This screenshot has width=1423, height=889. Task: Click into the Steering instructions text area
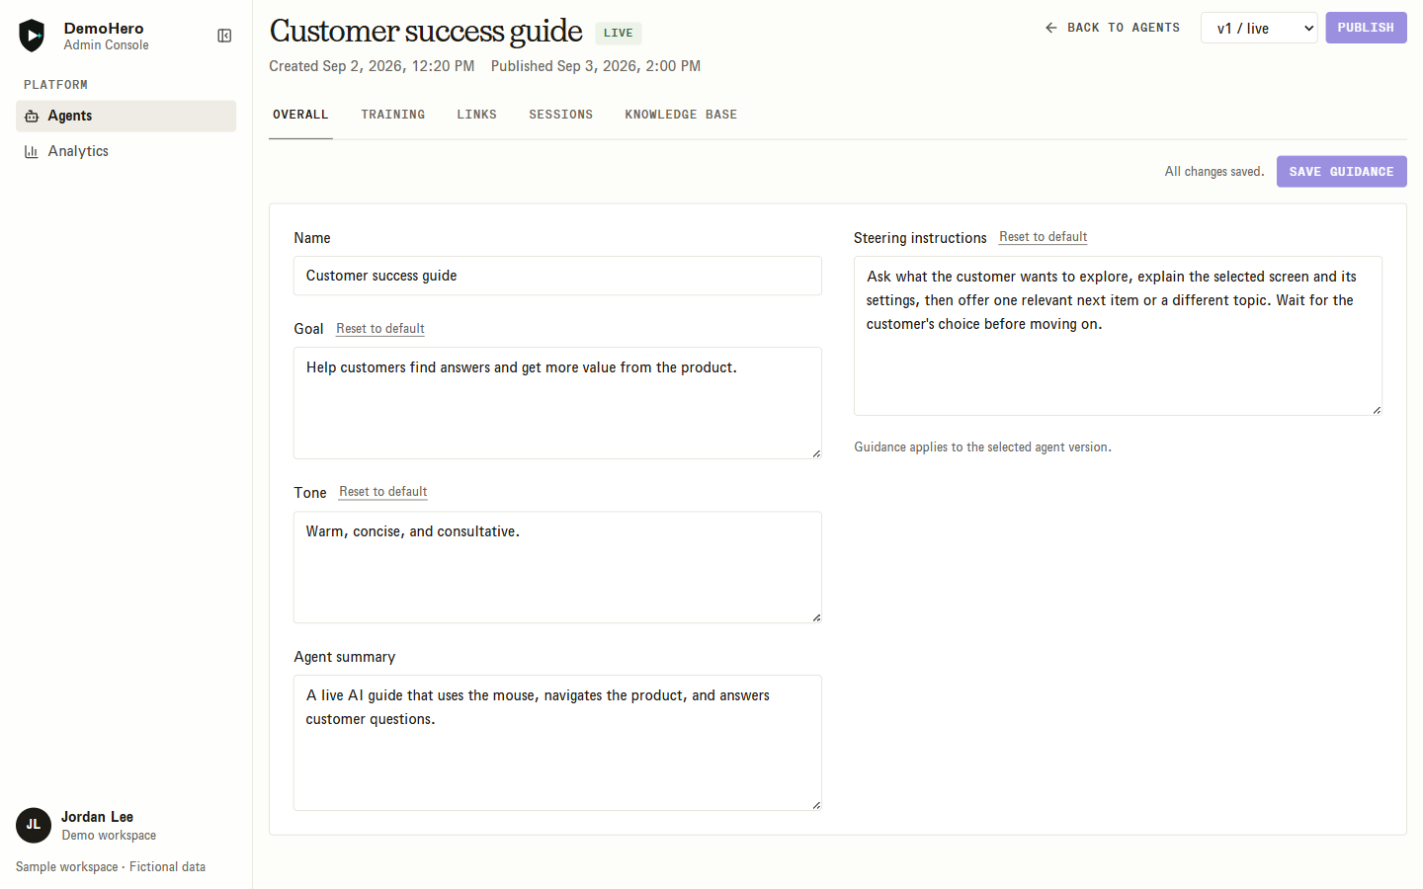click(x=1118, y=336)
